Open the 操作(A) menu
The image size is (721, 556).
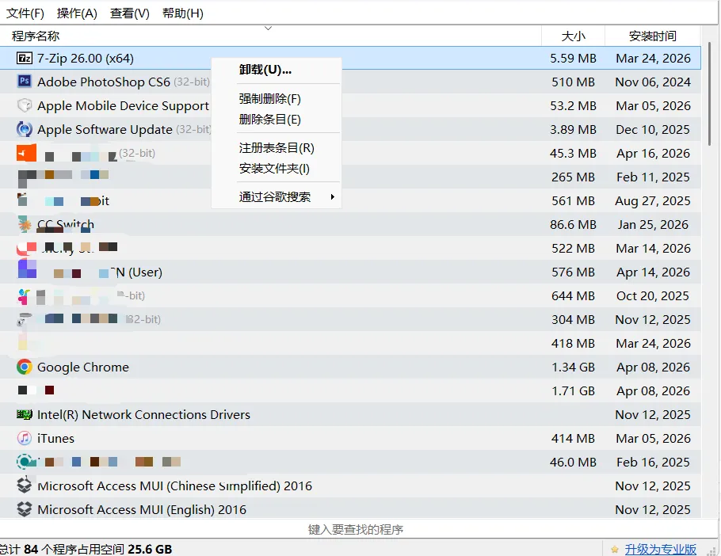point(78,13)
